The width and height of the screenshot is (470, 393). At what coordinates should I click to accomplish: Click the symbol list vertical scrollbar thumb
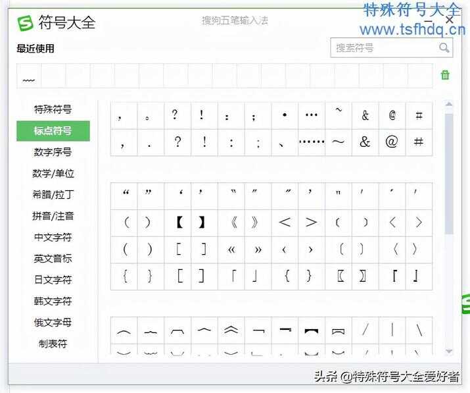tap(449, 171)
